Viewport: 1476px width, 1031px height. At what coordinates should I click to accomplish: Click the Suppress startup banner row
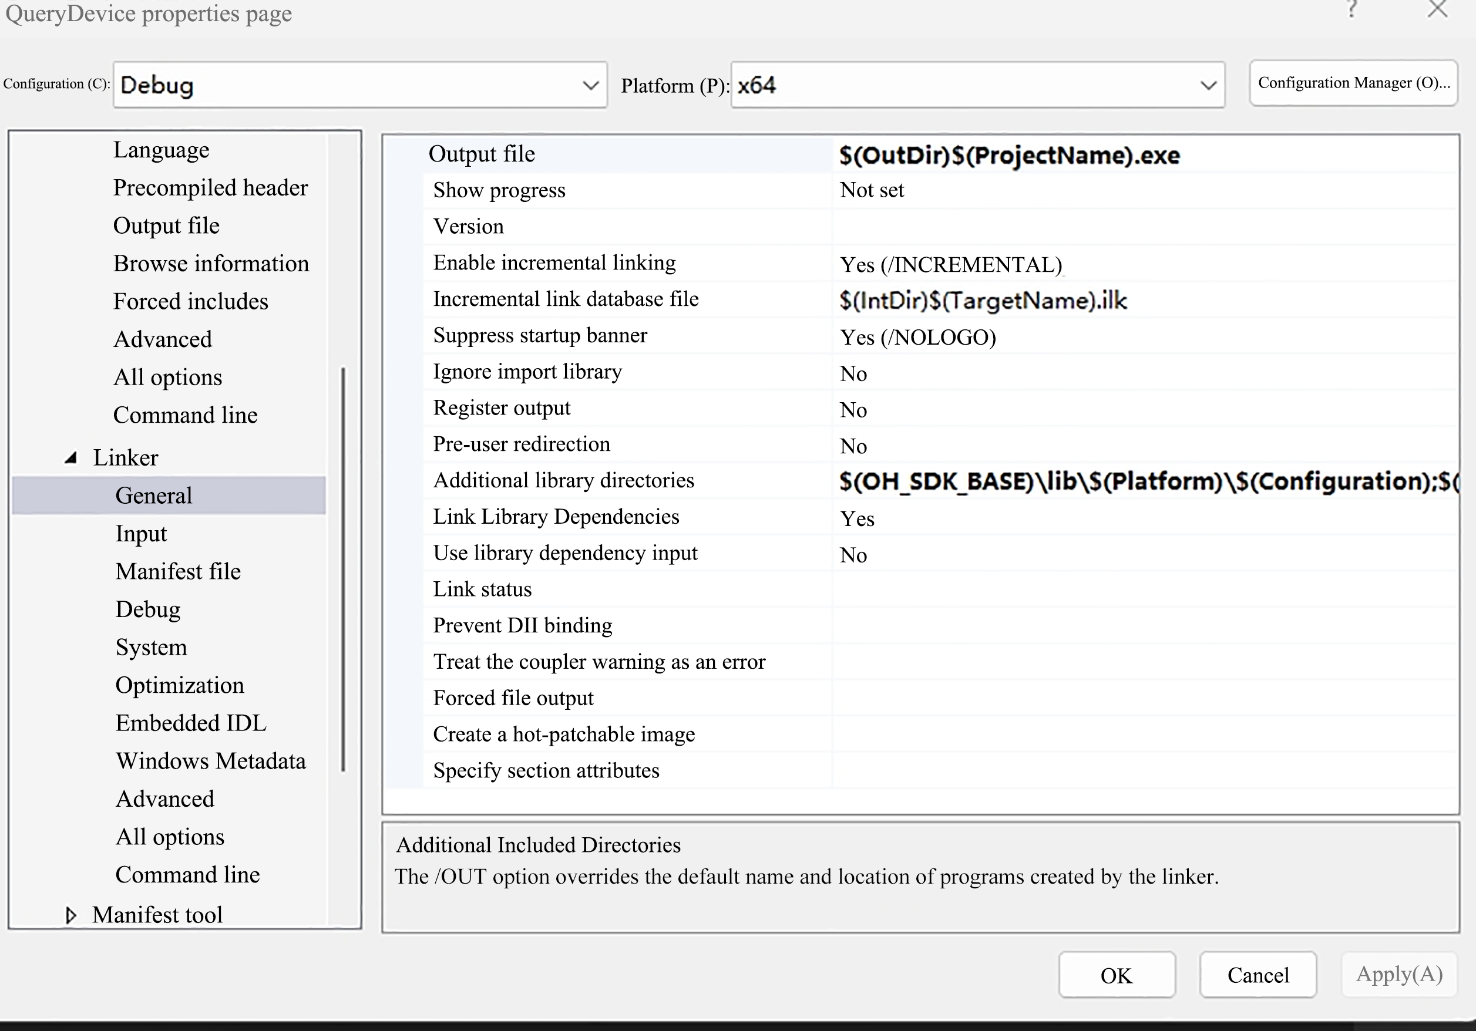[540, 335]
